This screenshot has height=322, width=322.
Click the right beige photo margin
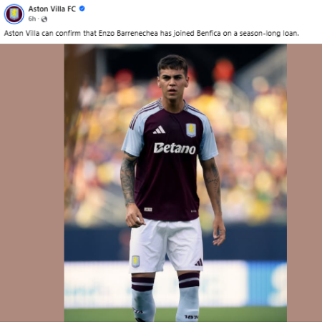[x=304, y=183]
